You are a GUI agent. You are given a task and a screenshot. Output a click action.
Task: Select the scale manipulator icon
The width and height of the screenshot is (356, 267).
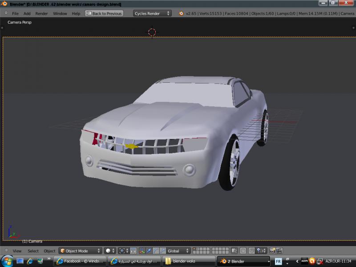click(x=162, y=251)
